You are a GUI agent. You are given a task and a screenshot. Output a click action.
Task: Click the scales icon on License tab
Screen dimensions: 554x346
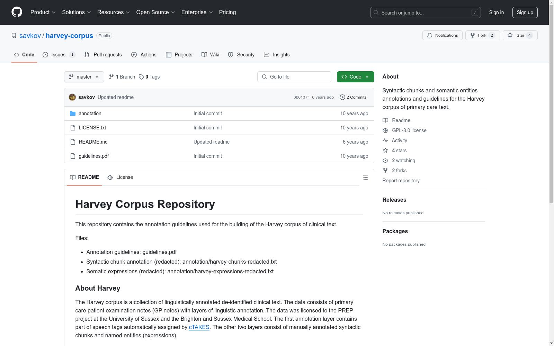coord(110,177)
